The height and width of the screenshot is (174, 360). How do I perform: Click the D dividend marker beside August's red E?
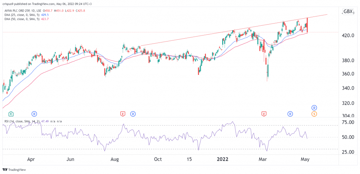click(x=133, y=114)
